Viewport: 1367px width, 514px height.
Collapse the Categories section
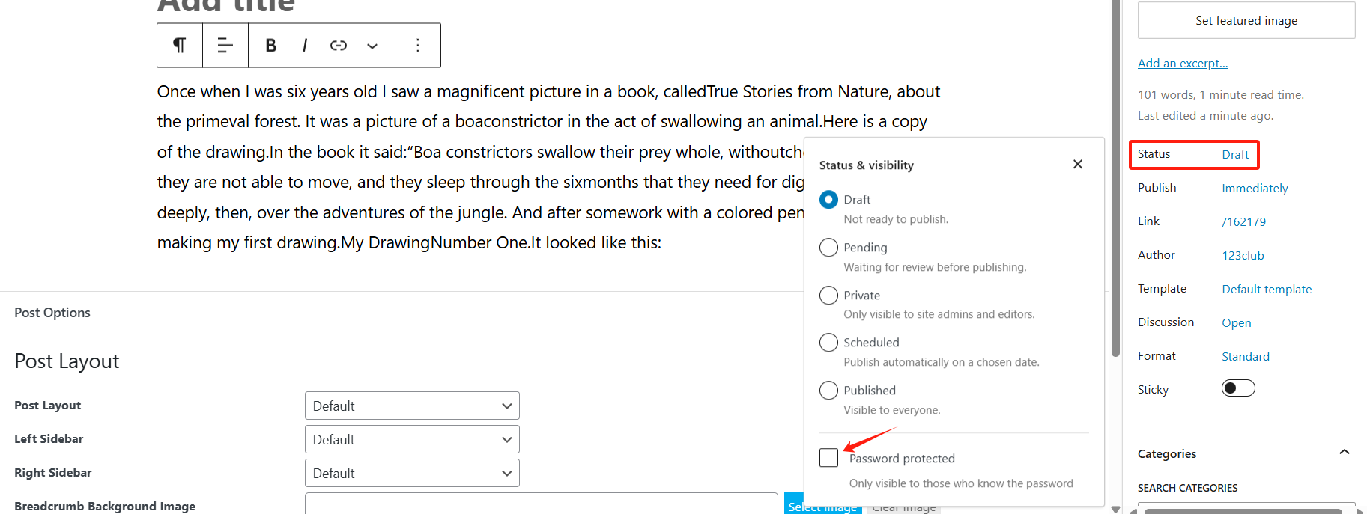tap(1344, 452)
